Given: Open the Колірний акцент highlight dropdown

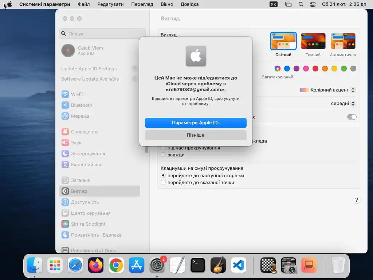Looking at the screenshot, I should coord(327,90).
